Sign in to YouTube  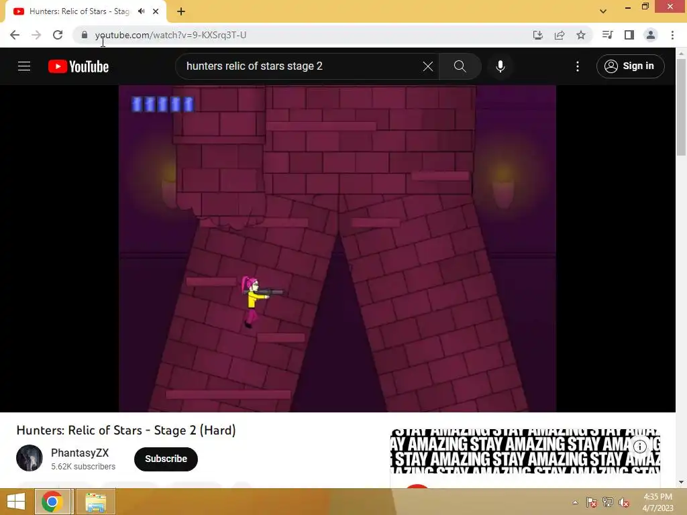point(630,66)
